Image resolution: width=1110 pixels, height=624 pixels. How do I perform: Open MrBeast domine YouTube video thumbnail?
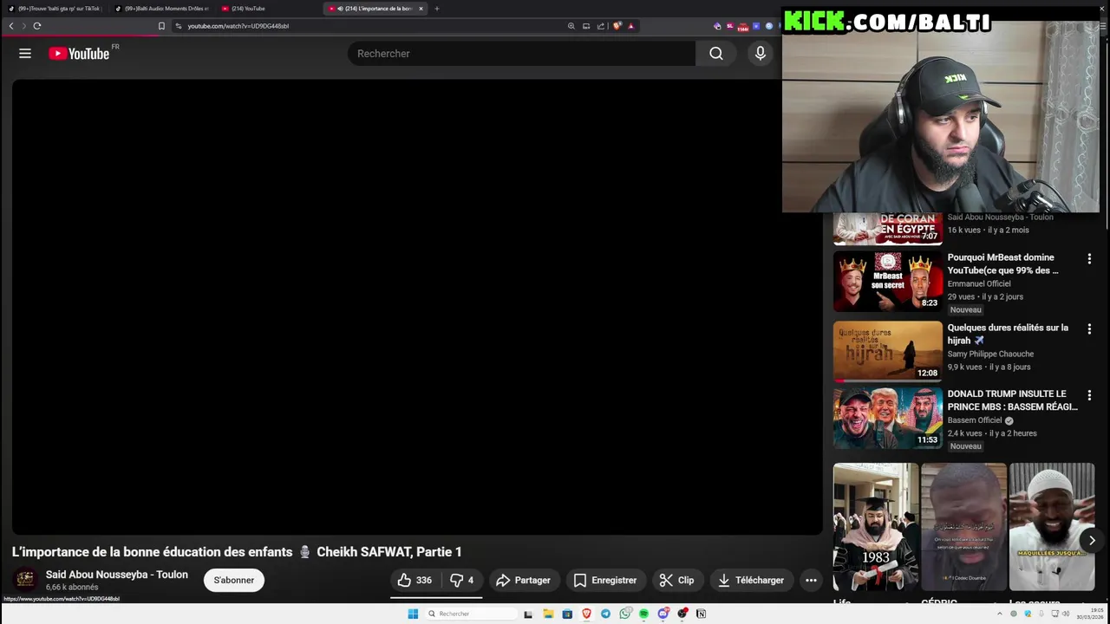coord(887,282)
